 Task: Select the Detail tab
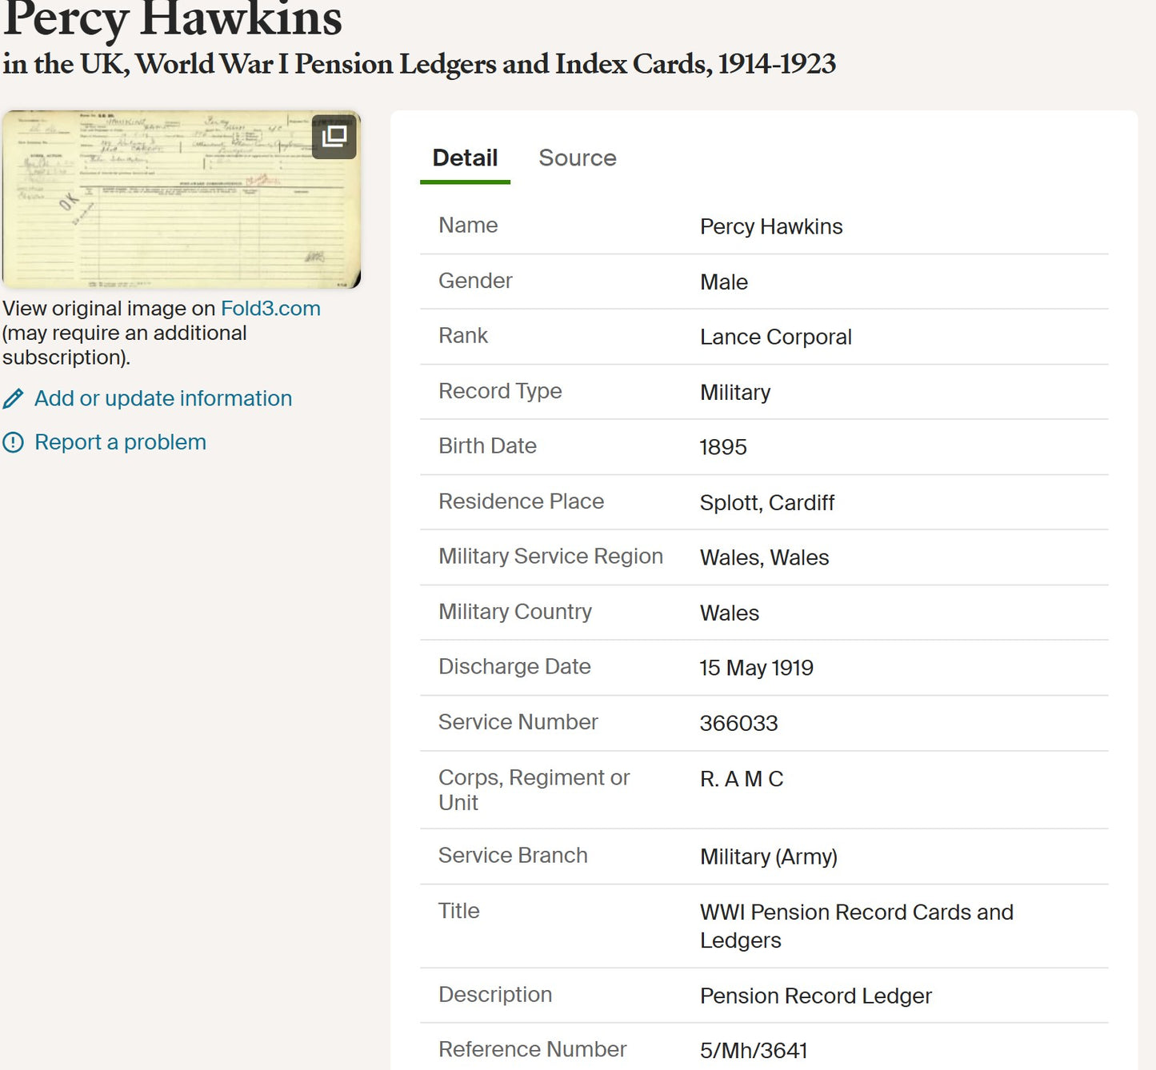(465, 158)
